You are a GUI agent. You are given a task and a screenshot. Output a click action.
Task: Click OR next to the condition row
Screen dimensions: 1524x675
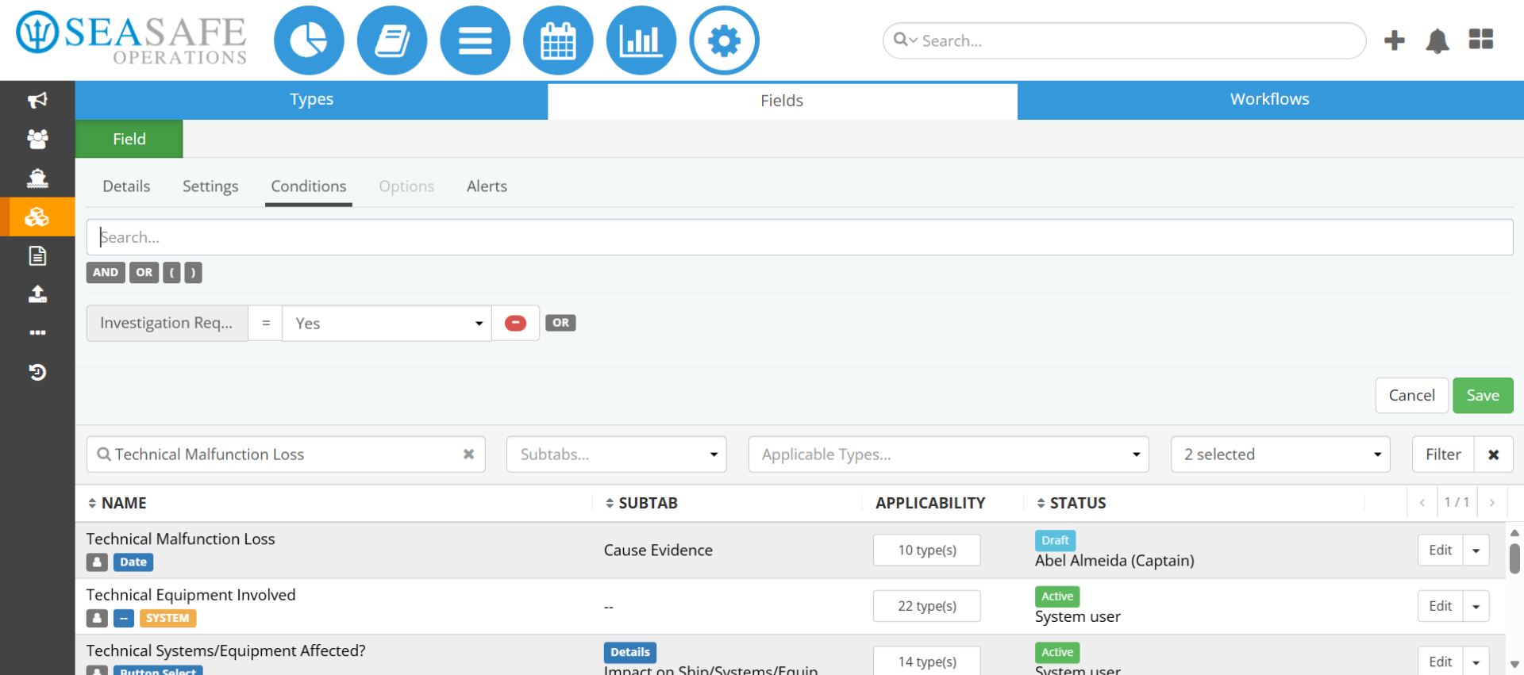point(560,323)
